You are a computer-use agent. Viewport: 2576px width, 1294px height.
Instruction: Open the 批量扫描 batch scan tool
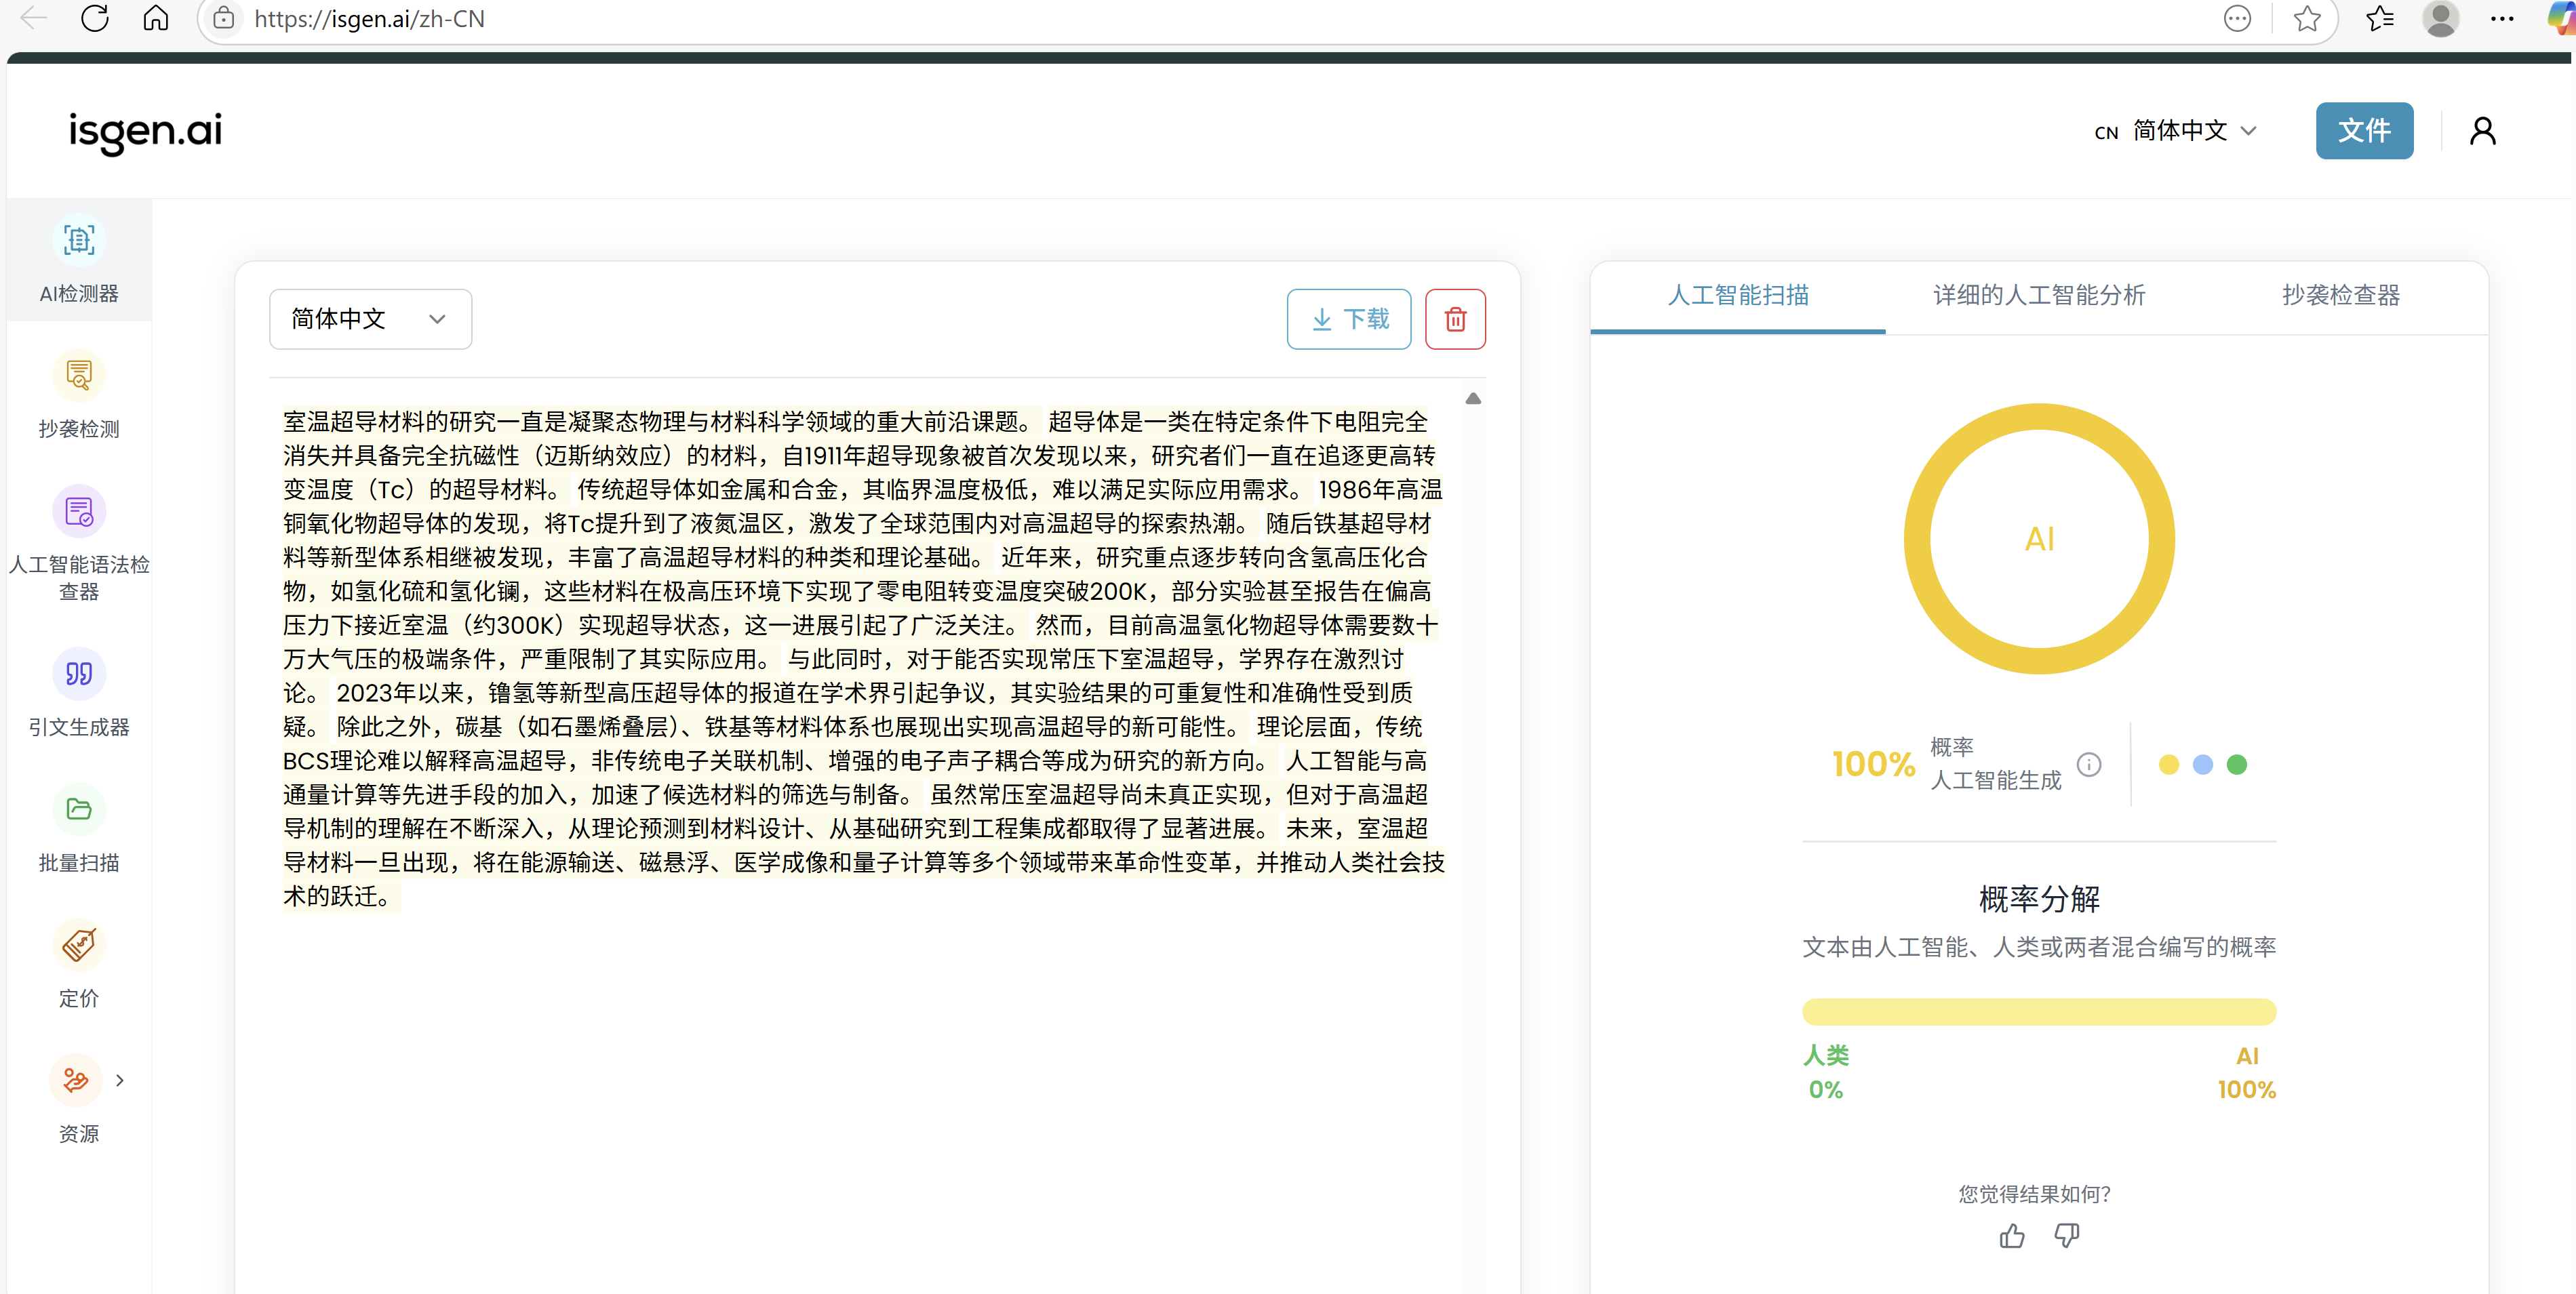(79, 809)
